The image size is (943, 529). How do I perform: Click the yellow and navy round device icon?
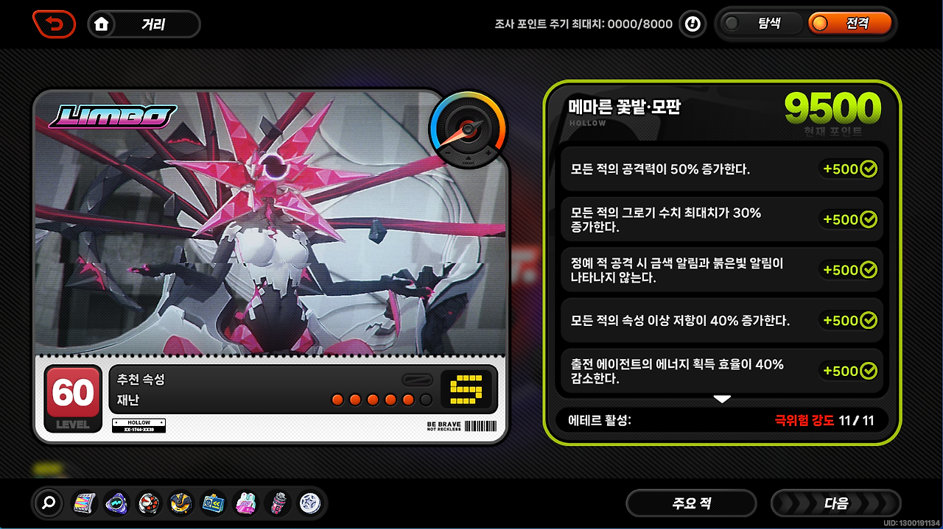click(x=181, y=503)
